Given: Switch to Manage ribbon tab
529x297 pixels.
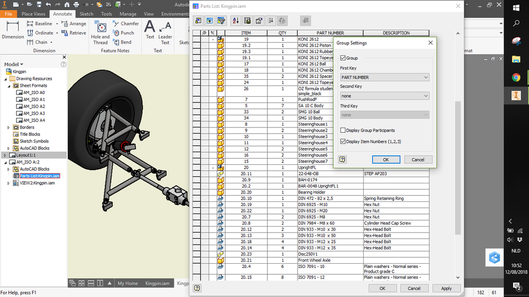Looking at the screenshot, I should [x=128, y=14].
